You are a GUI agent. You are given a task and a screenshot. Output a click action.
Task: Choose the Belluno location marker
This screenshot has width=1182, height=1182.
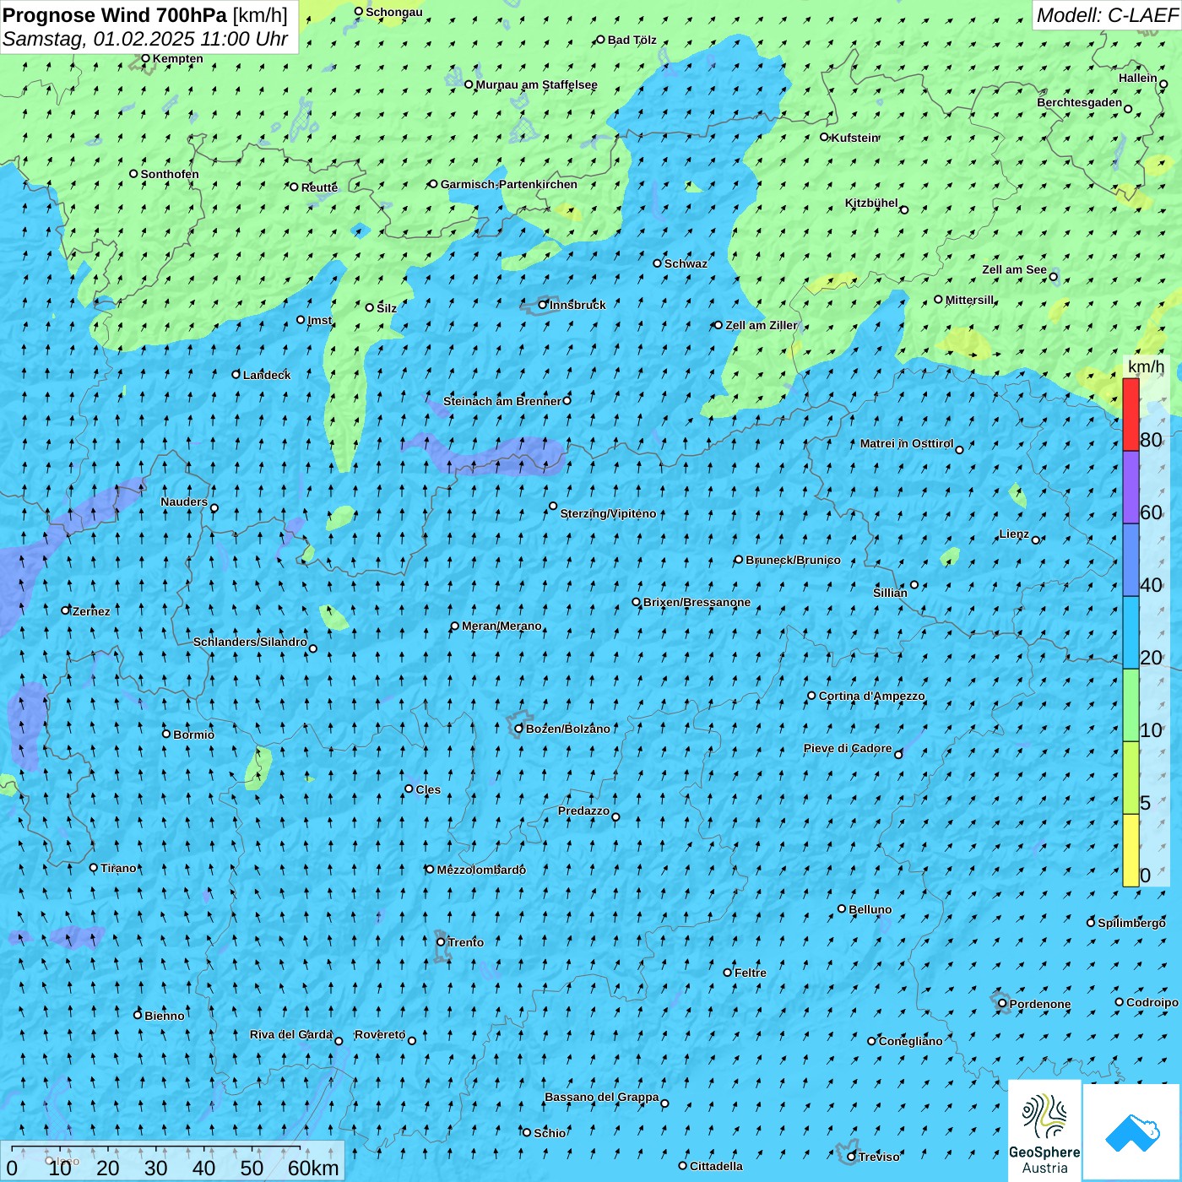(842, 908)
